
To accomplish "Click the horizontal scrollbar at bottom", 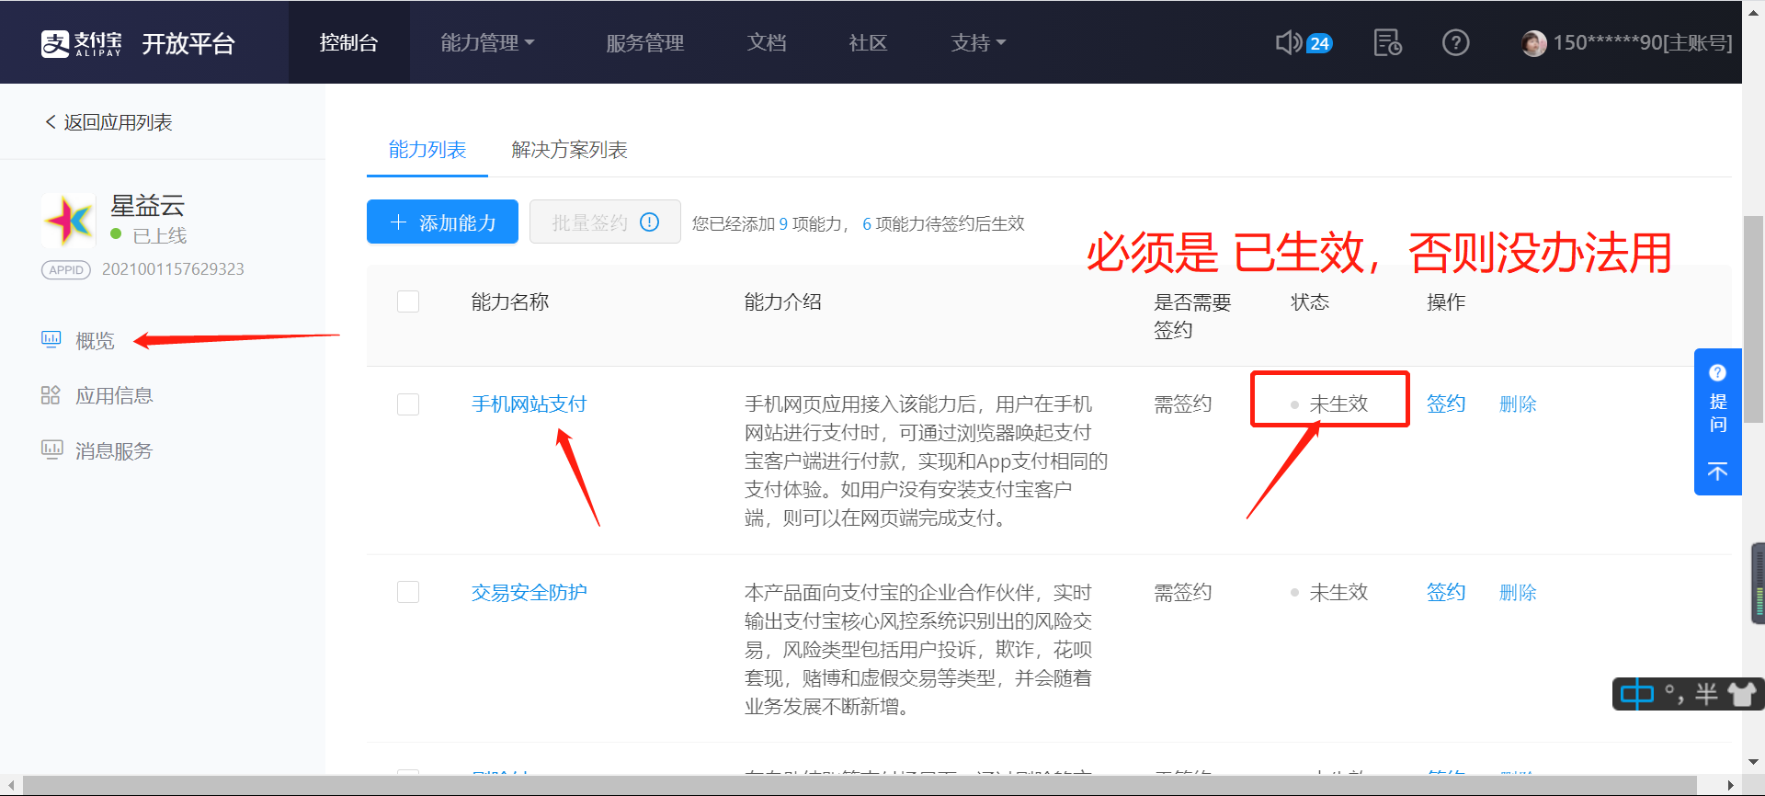I will click(x=860, y=785).
